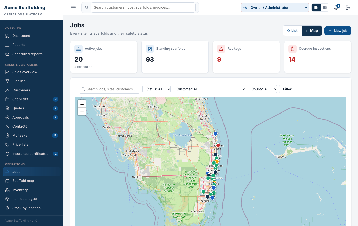Click the Pipeline funnel icon
The width and height of the screenshot is (358, 226).
(7, 81)
